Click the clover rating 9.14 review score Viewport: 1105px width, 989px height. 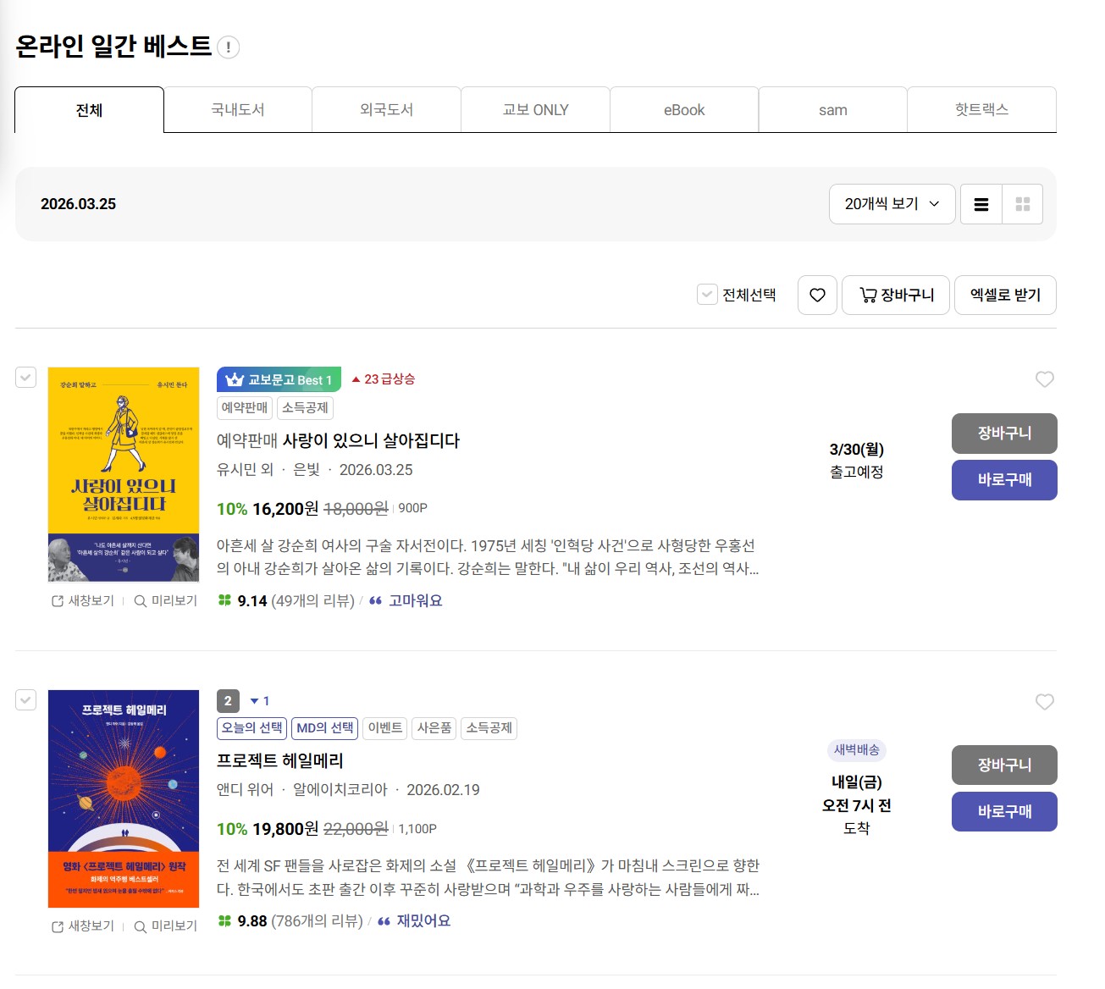pos(243,600)
